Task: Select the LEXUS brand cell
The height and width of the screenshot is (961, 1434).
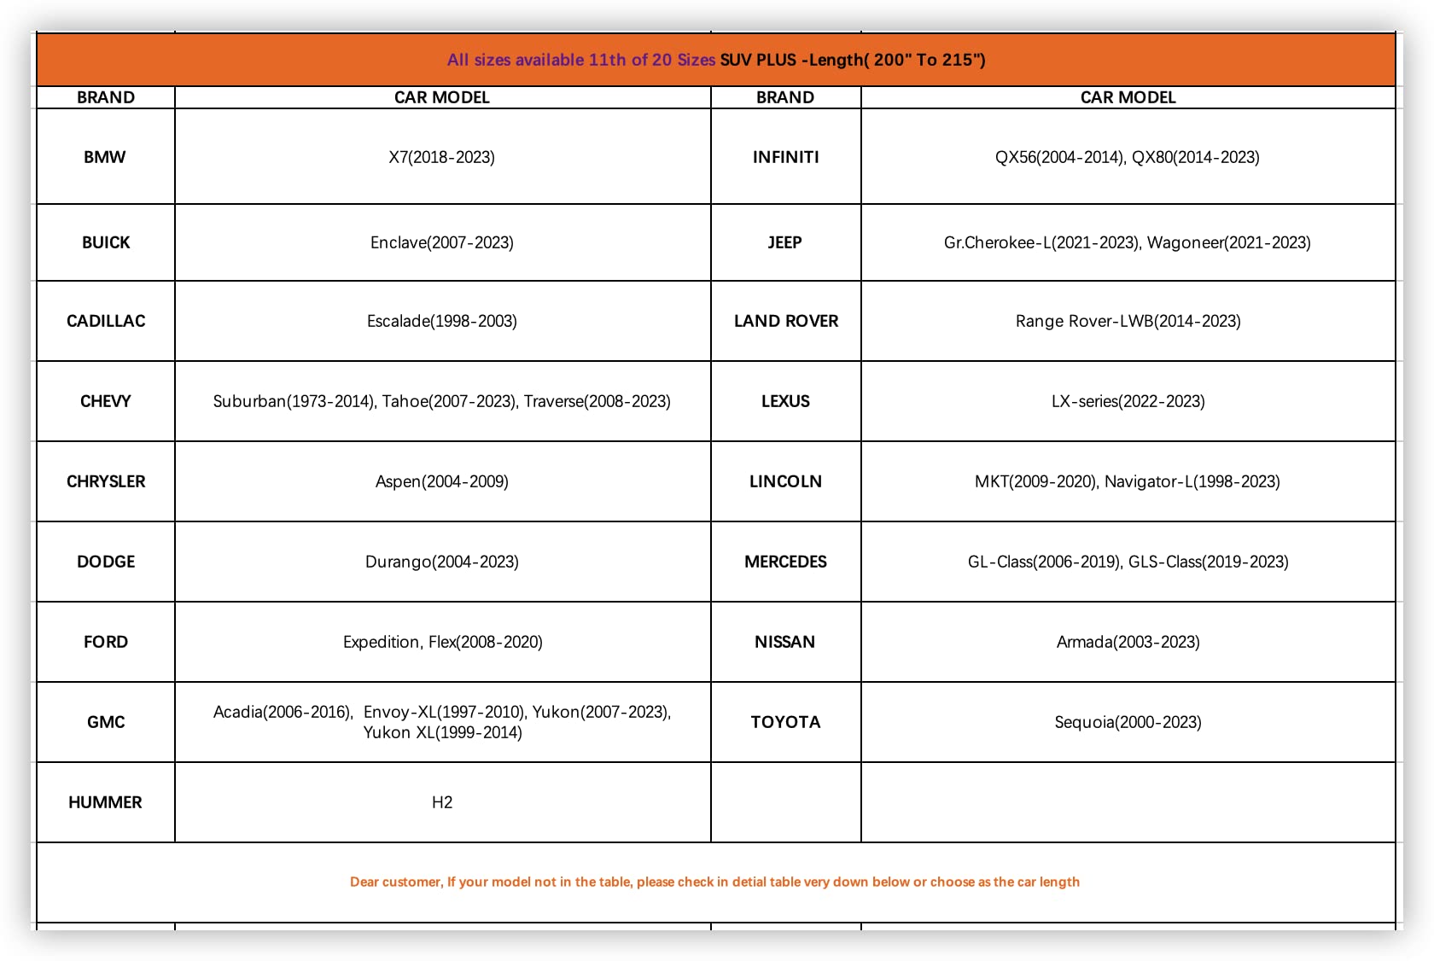Action: click(786, 401)
